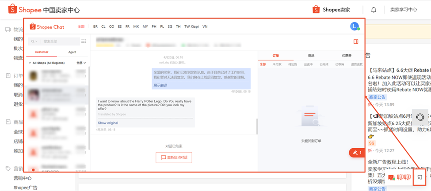The height and width of the screenshot is (191, 431).
Task: Toggle the right side panel layout icon
Action: (356, 41)
